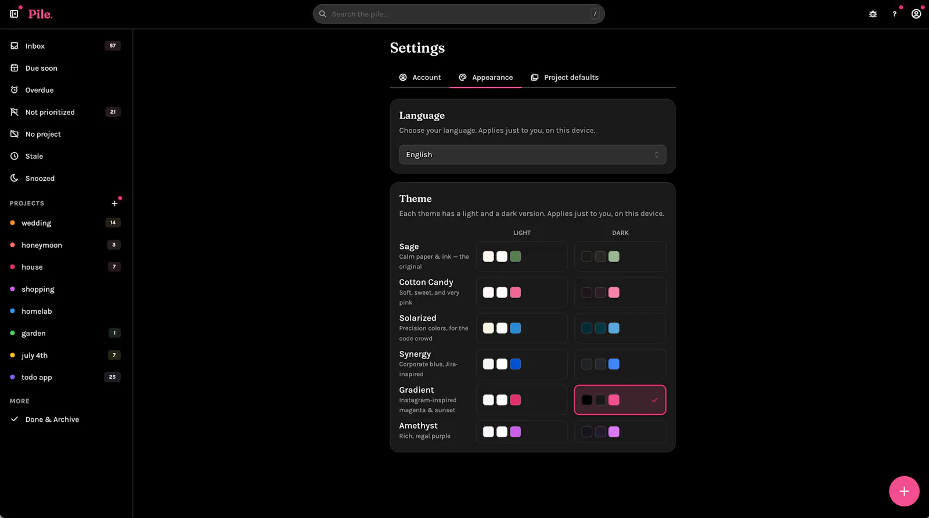Open the No project list

(x=66, y=134)
